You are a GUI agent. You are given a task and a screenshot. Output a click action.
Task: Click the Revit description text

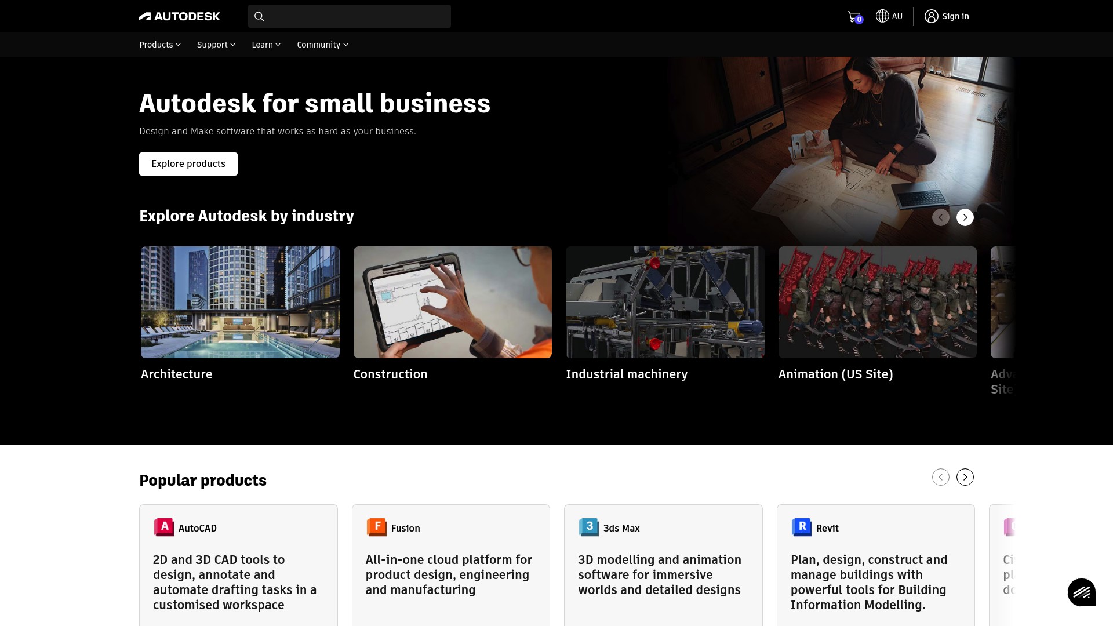(x=869, y=582)
